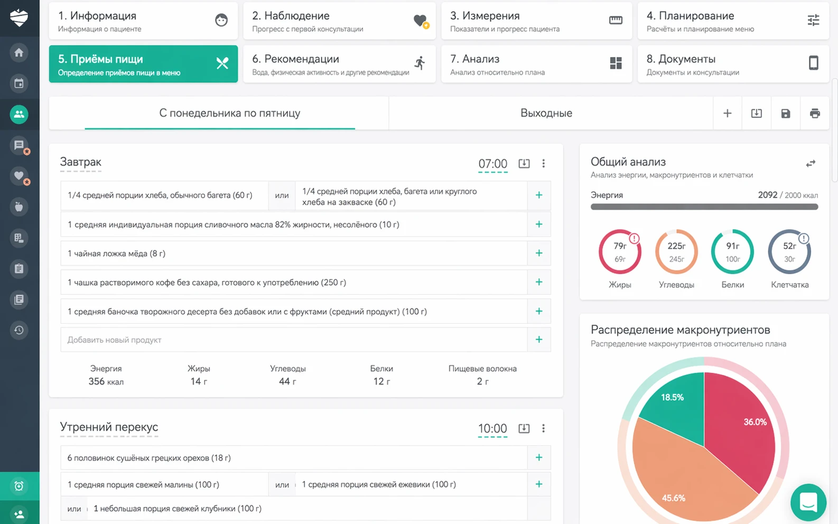Open Завтрак three-dot options menu
The width and height of the screenshot is (838, 524).
click(x=543, y=163)
